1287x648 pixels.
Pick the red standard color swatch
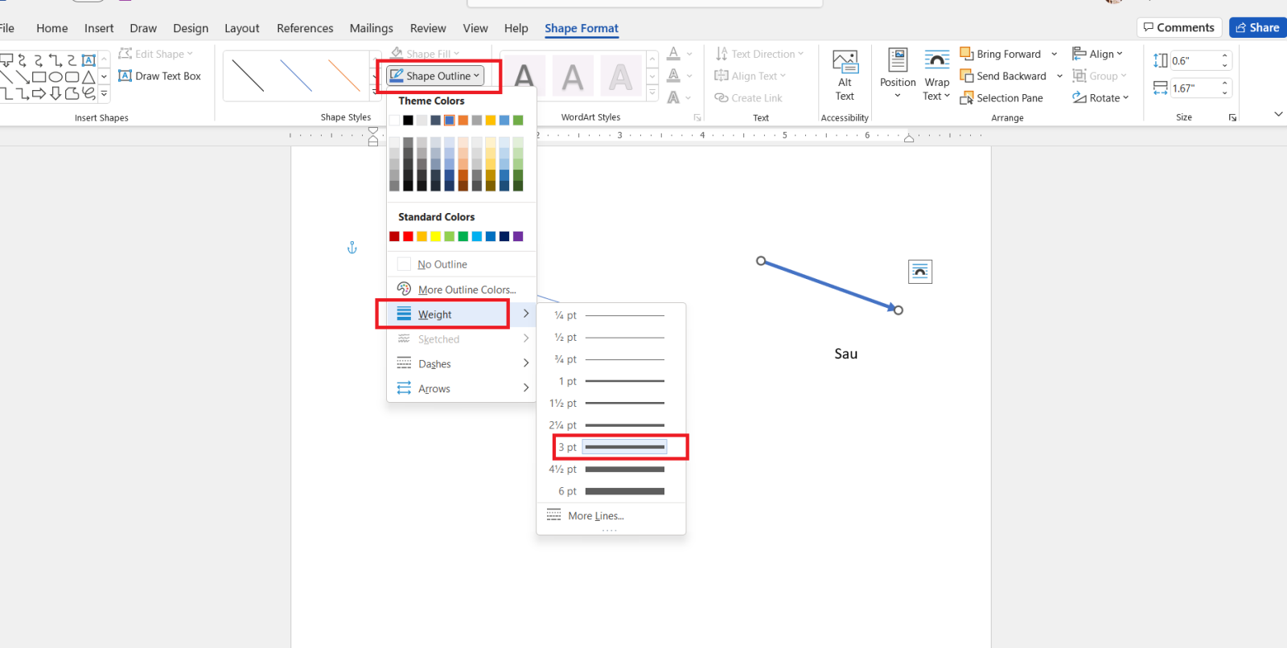tap(408, 236)
